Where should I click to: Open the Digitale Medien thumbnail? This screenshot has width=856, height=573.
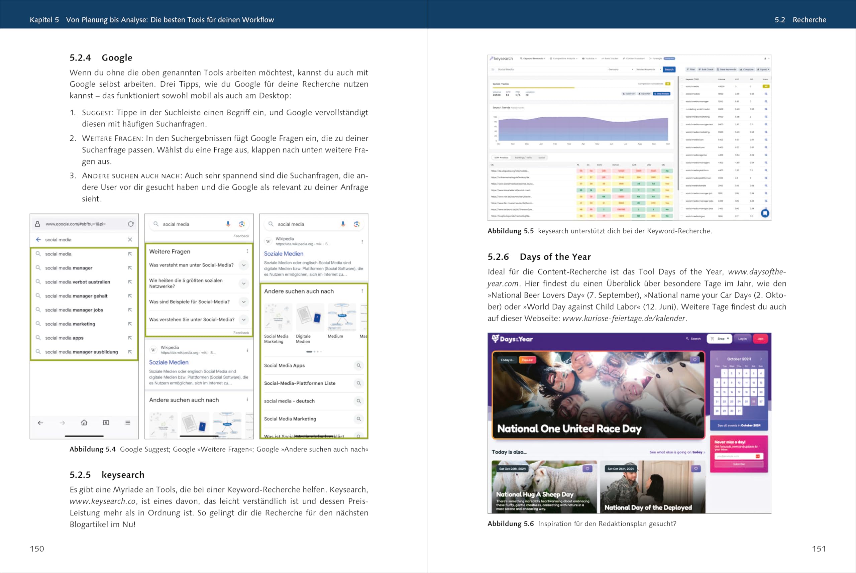tap(309, 317)
